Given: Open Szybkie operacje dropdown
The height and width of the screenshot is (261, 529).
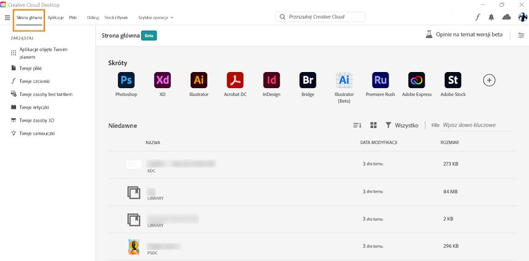Looking at the screenshot, I should tap(156, 17).
